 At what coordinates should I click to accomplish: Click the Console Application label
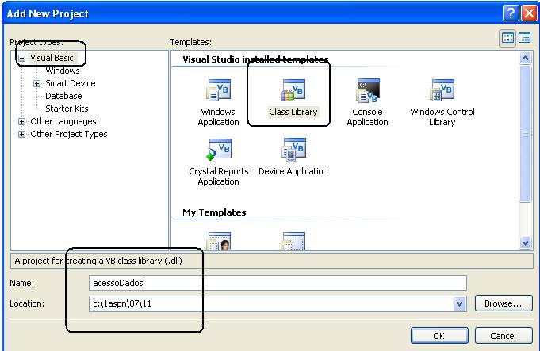pyautogui.click(x=367, y=117)
